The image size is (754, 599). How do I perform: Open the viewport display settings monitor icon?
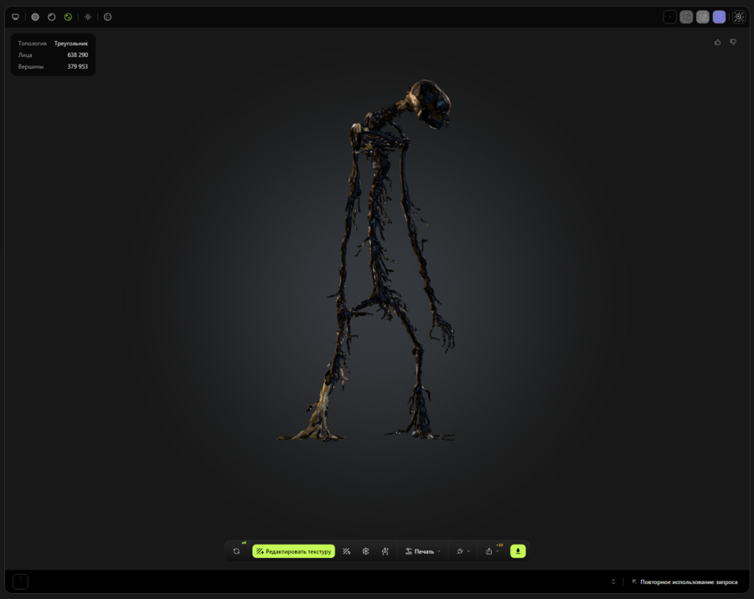(x=15, y=17)
